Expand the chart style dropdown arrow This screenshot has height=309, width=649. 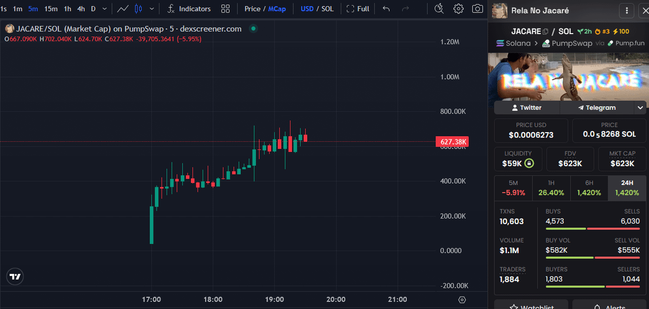click(x=152, y=9)
